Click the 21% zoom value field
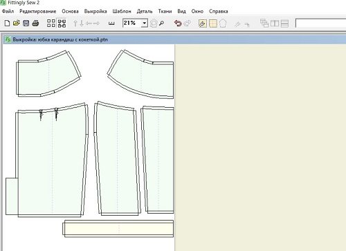346x251 pixels. click(x=132, y=23)
